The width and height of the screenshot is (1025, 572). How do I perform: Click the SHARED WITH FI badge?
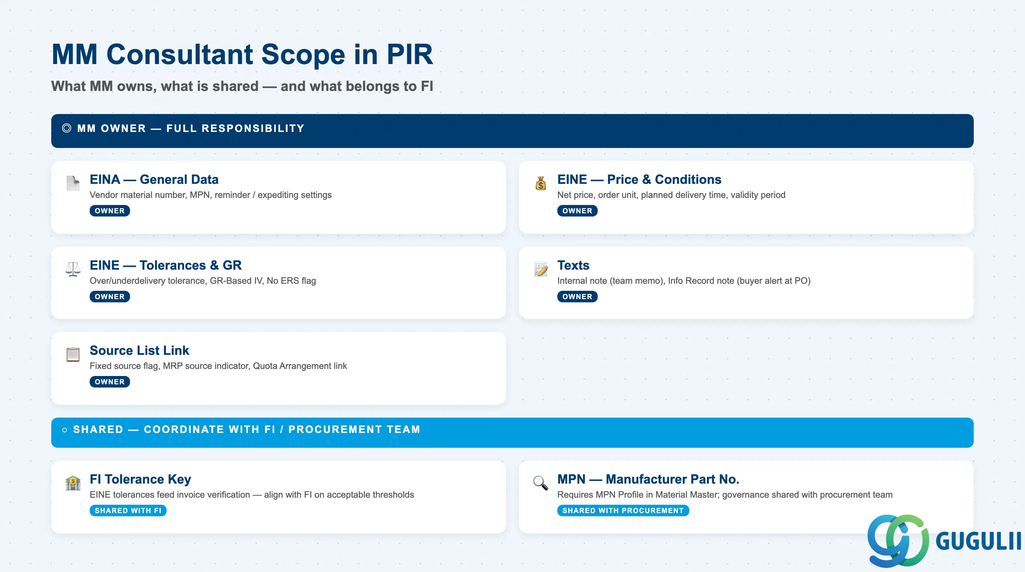pos(128,511)
